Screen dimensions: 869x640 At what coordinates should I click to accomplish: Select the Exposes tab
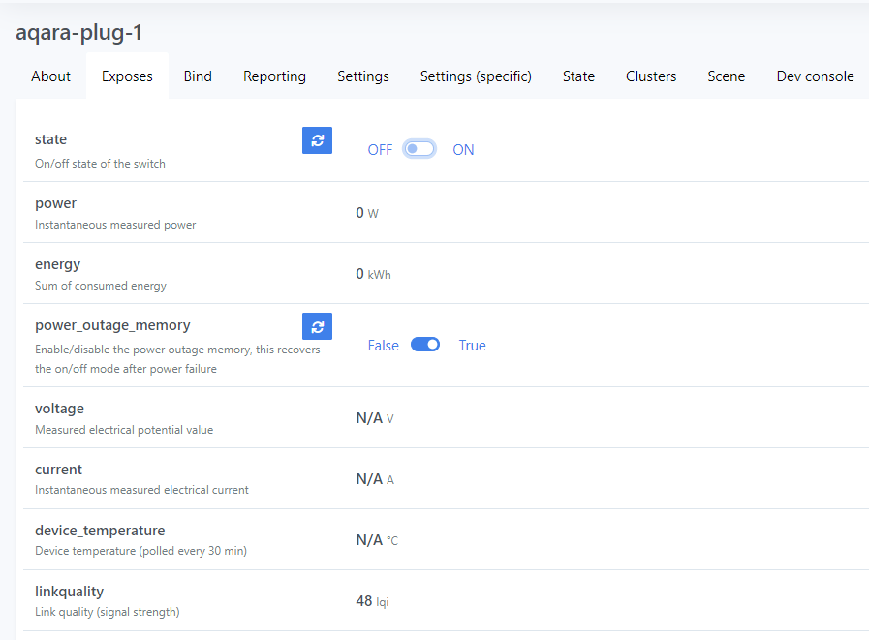(127, 76)
